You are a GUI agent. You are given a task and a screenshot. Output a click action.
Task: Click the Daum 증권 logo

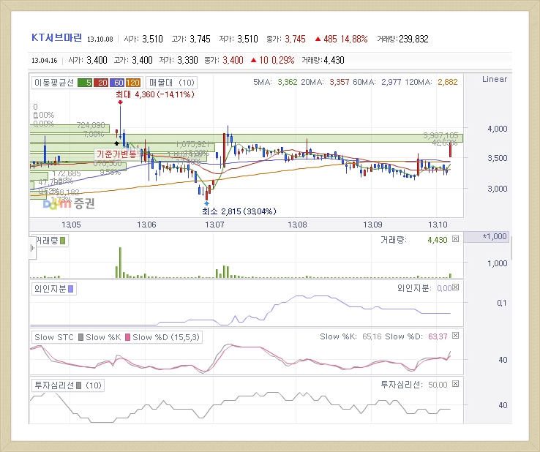click(69, 203)
